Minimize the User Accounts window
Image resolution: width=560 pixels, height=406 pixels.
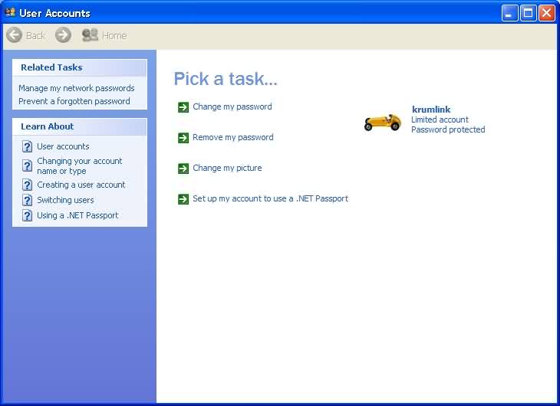[x=509, y=14]
